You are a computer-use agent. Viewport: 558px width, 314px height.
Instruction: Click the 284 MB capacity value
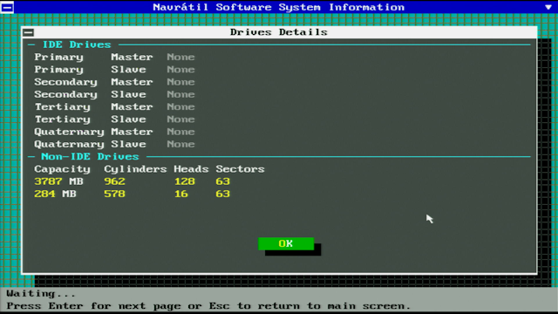[x=55, y=194]
